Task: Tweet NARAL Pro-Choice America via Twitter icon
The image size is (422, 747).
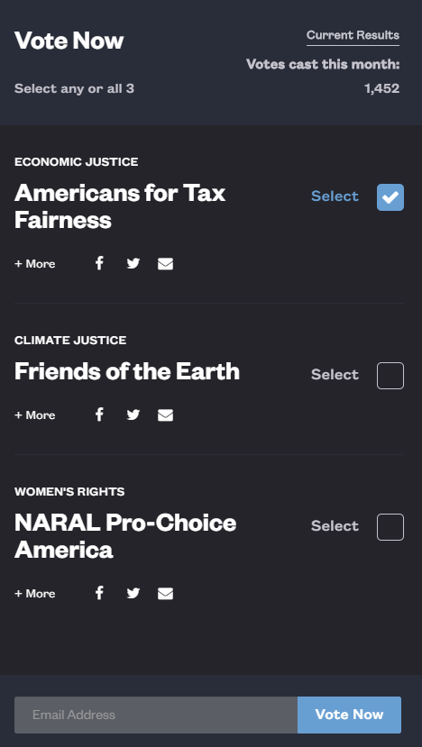Action: pyautogui.click(x=133, y=593)
